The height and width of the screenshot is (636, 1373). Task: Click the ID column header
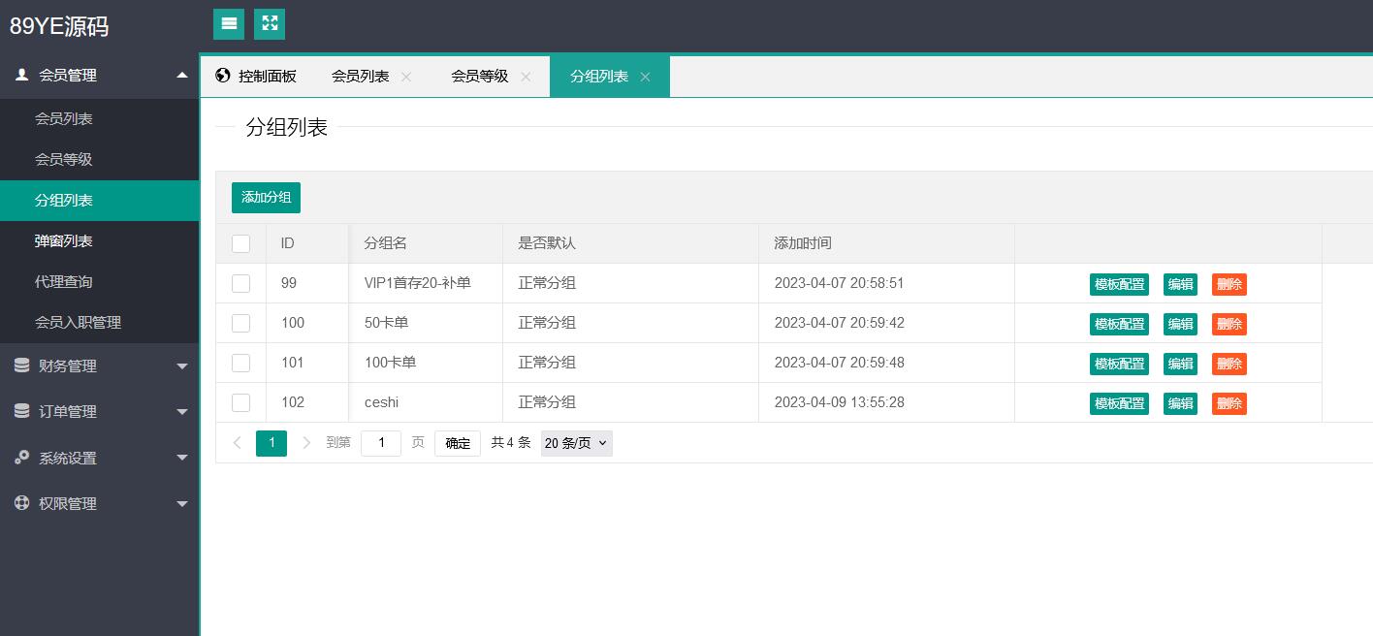(x=307, y=243)
